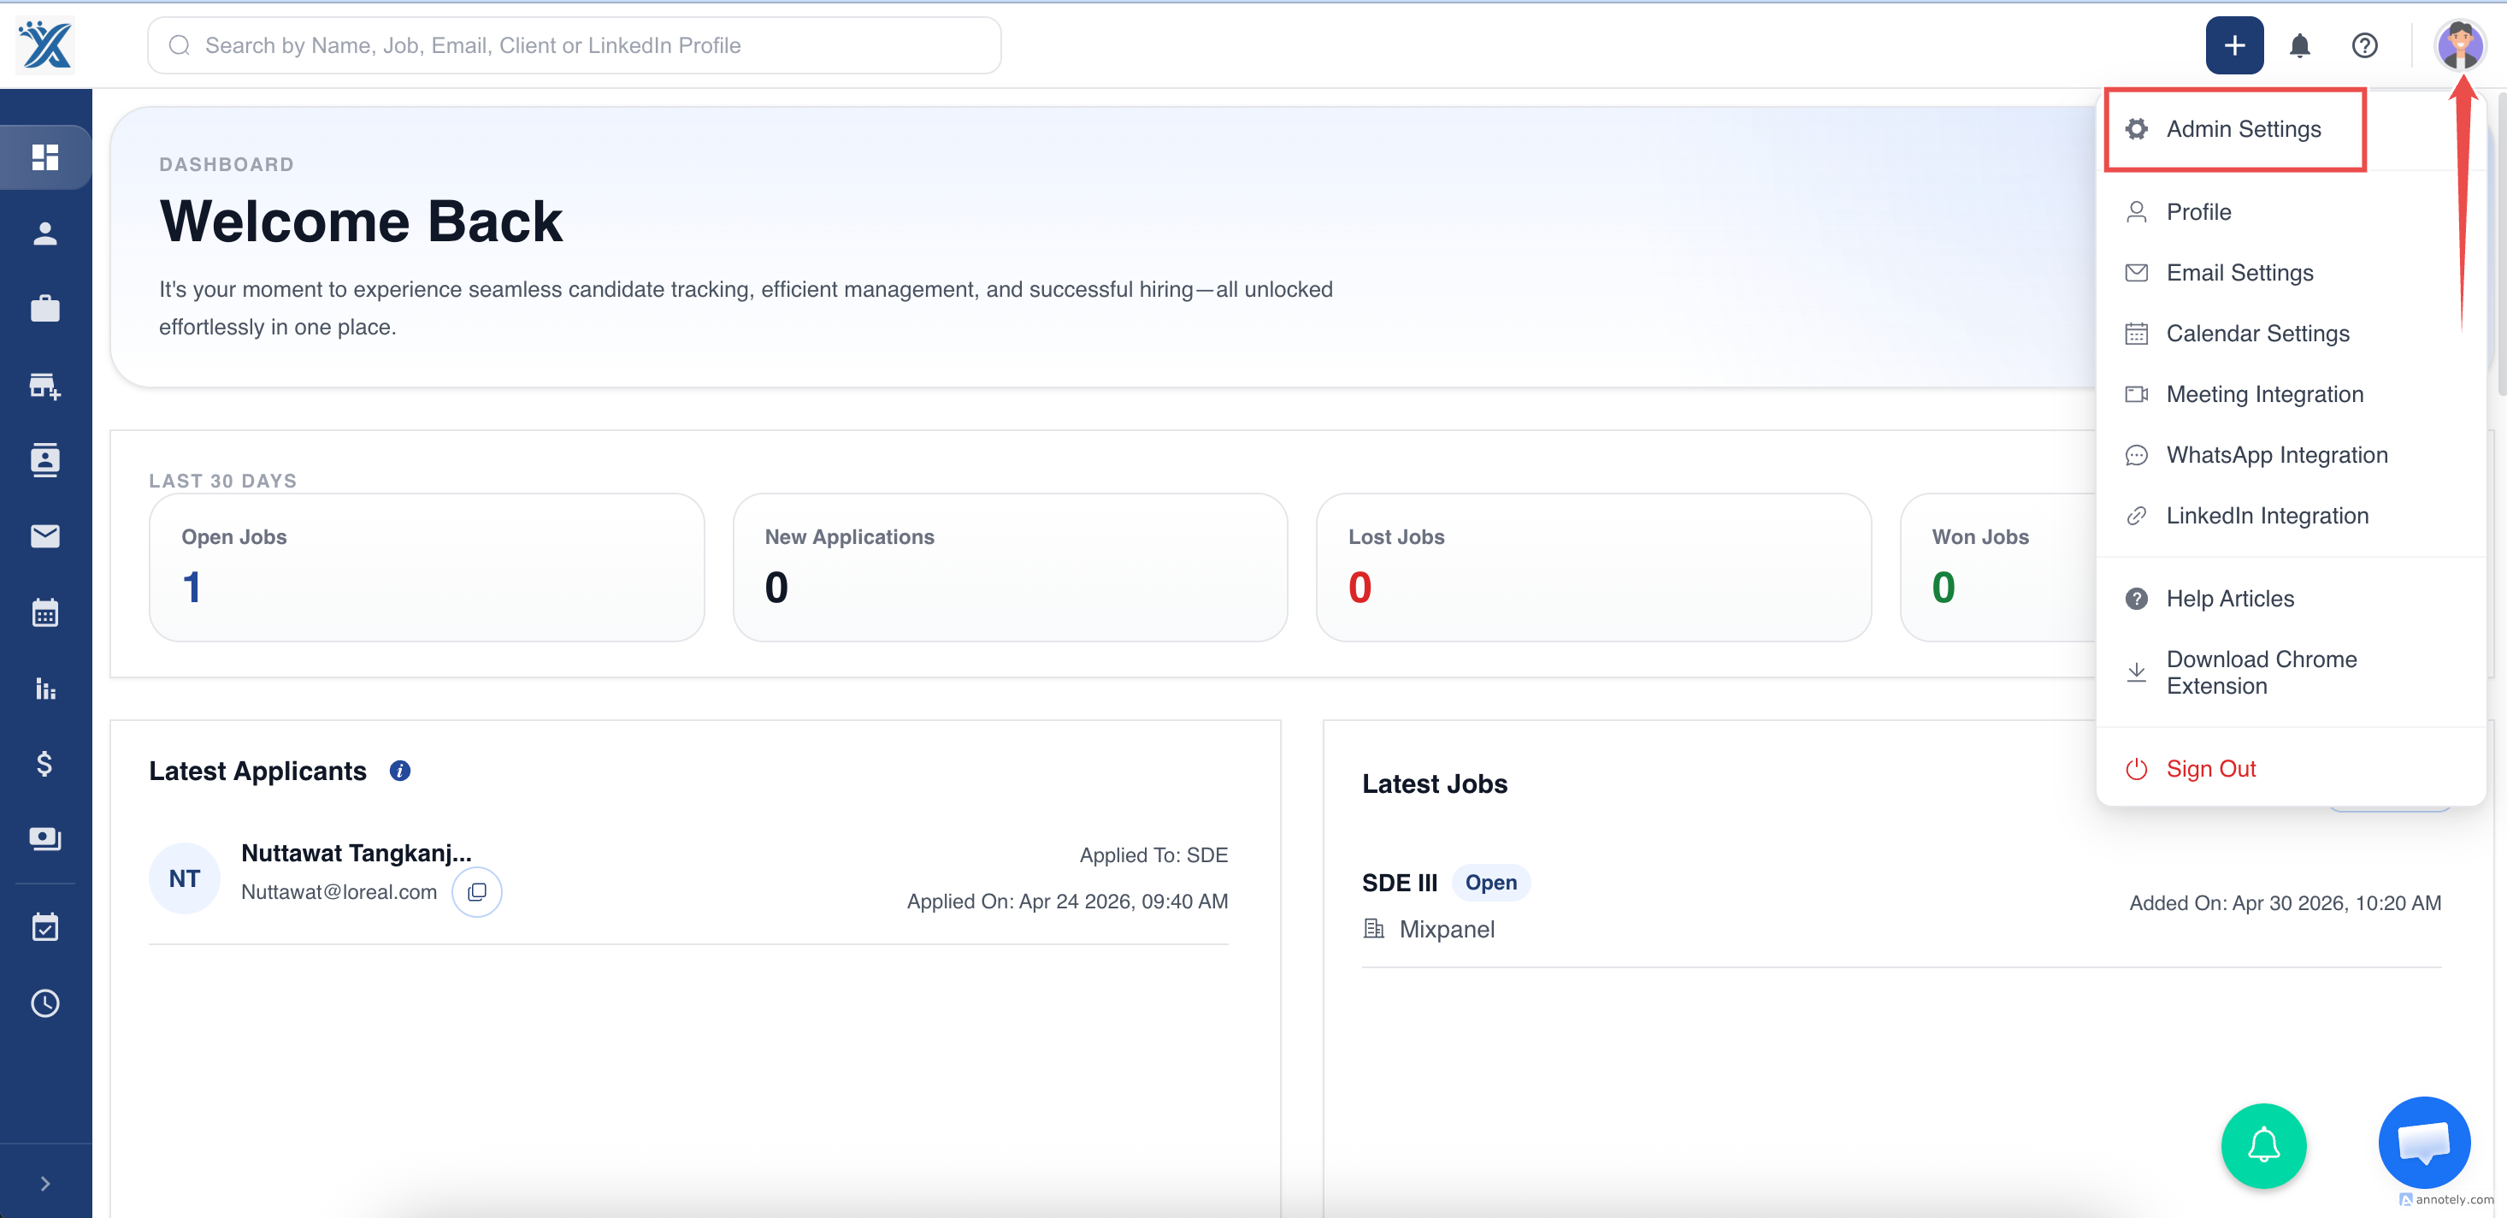Click the banknote icon in the sidebar
2507x1218 pixels.
(x=44, y=838)
